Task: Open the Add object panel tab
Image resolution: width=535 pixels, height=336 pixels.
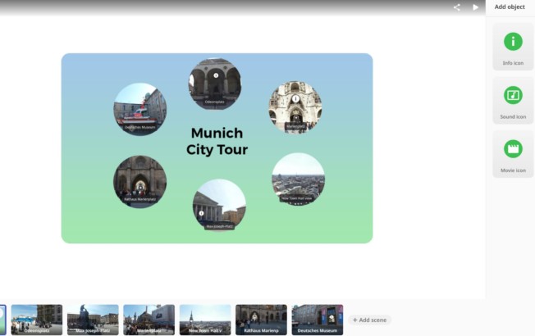Action: [x=510, y=7]
